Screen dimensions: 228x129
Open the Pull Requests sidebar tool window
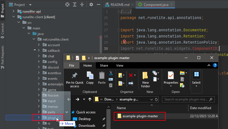point(3,57)
